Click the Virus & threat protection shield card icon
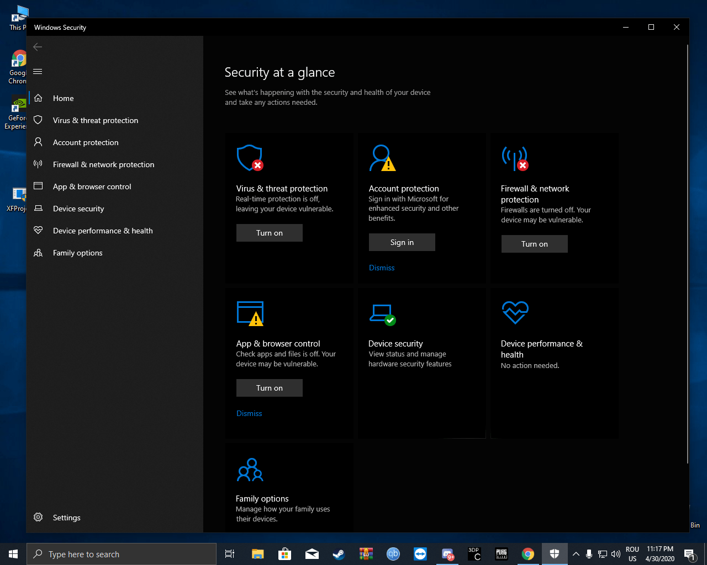This screenshot has width=707, height=565. tap(250, 158)
